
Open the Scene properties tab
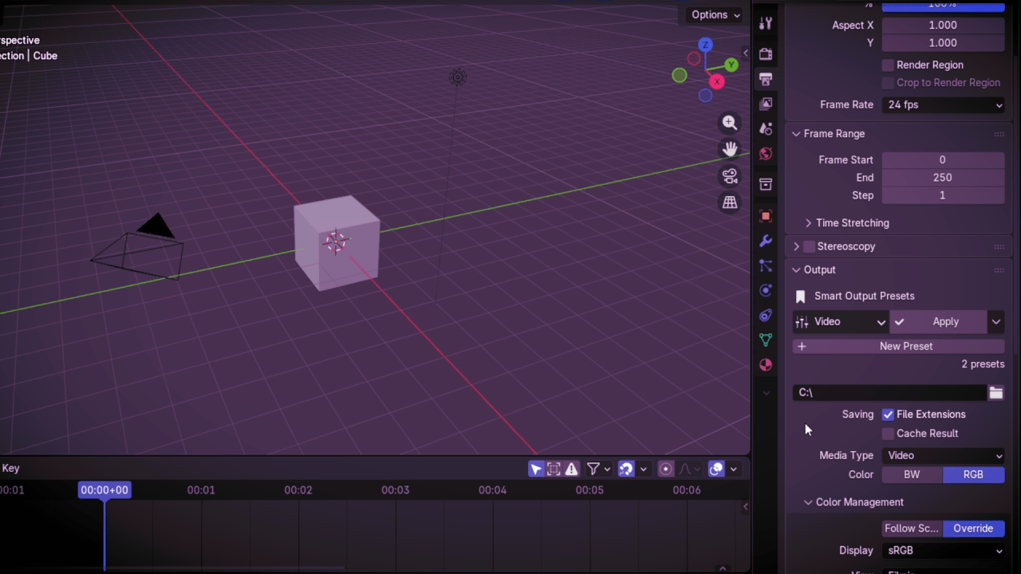(x=766, y=128)
